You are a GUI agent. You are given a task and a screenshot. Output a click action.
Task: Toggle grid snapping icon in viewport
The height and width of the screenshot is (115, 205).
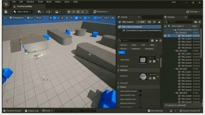coord(76,18)
